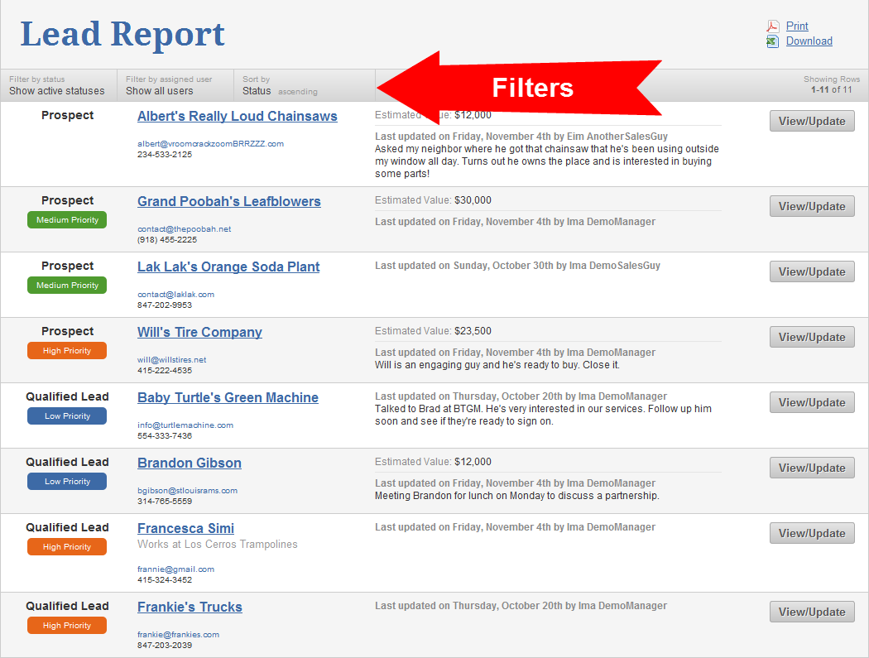Screen dimensions: 869x658
Task: Open Albert's Really Loud Chainsaws lead
Action: coord(237,116)
